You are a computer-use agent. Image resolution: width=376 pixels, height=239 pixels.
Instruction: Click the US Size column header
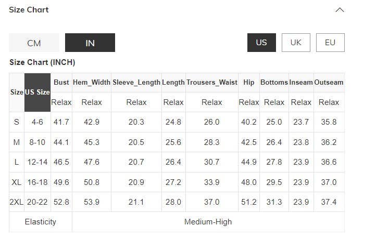pyautogui.click(x=37, y=92)
